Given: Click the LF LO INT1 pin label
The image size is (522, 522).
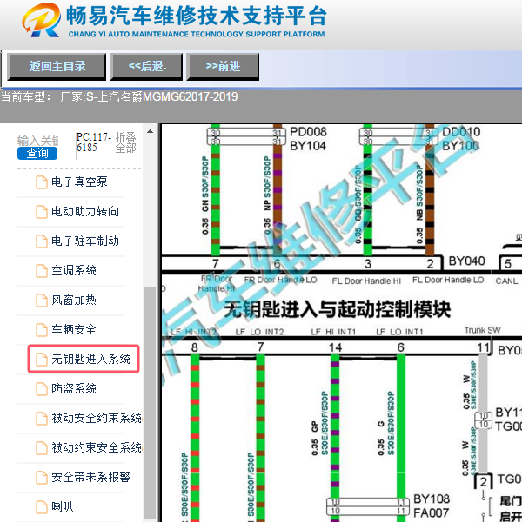Looking at the screenshot, I should click(399, 332).
